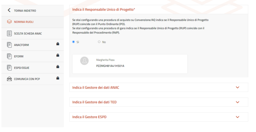The image size is (256, 132).
Task: Click the lock icon next to ANACFORM
Action: click(58, 44)
